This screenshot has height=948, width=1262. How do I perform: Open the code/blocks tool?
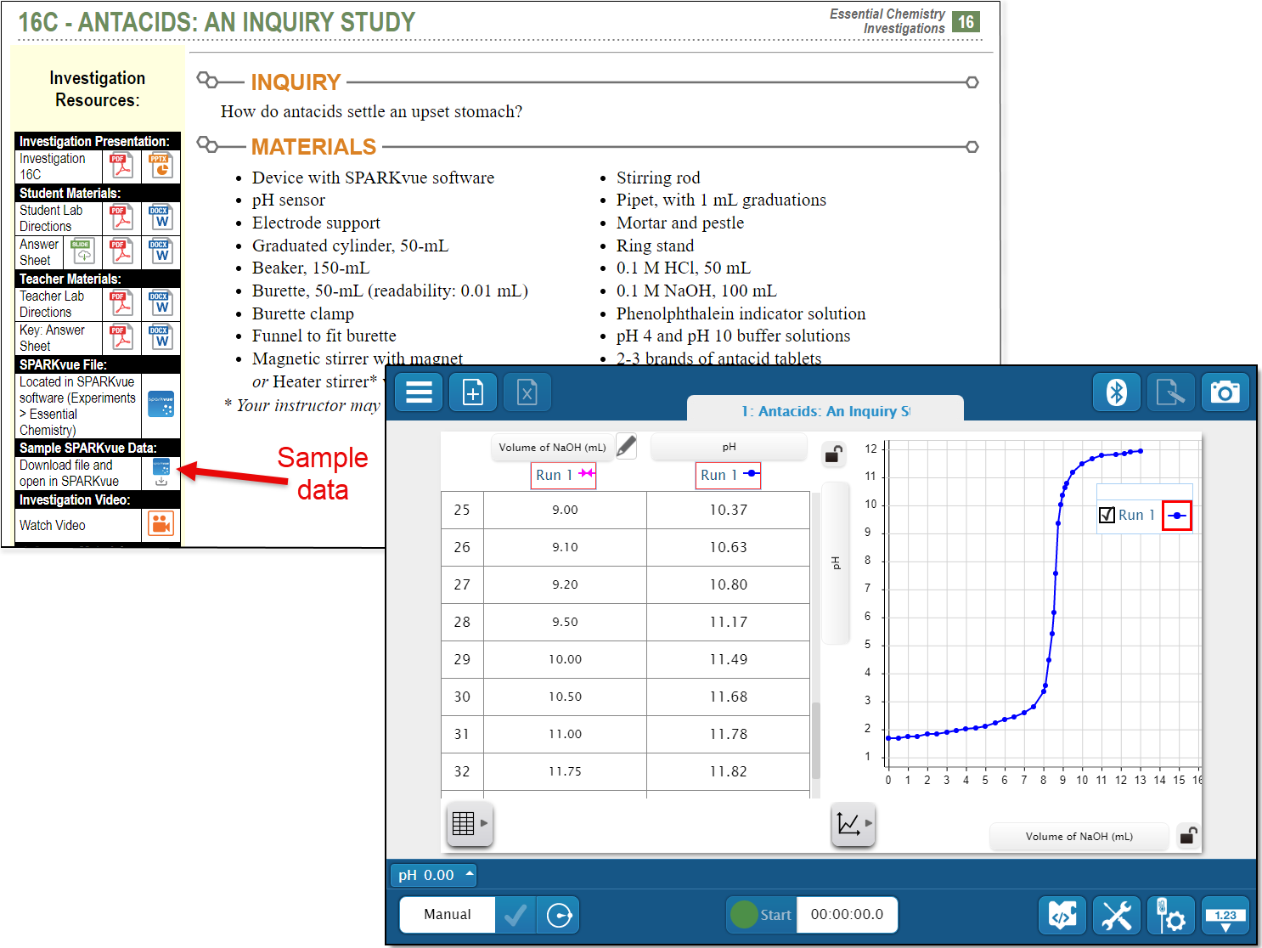point(1062,915)
